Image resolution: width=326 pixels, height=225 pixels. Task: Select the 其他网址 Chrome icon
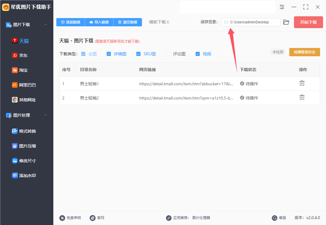[15, 100]
